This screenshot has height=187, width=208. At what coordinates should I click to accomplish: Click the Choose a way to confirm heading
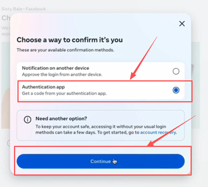coord(70,40)
